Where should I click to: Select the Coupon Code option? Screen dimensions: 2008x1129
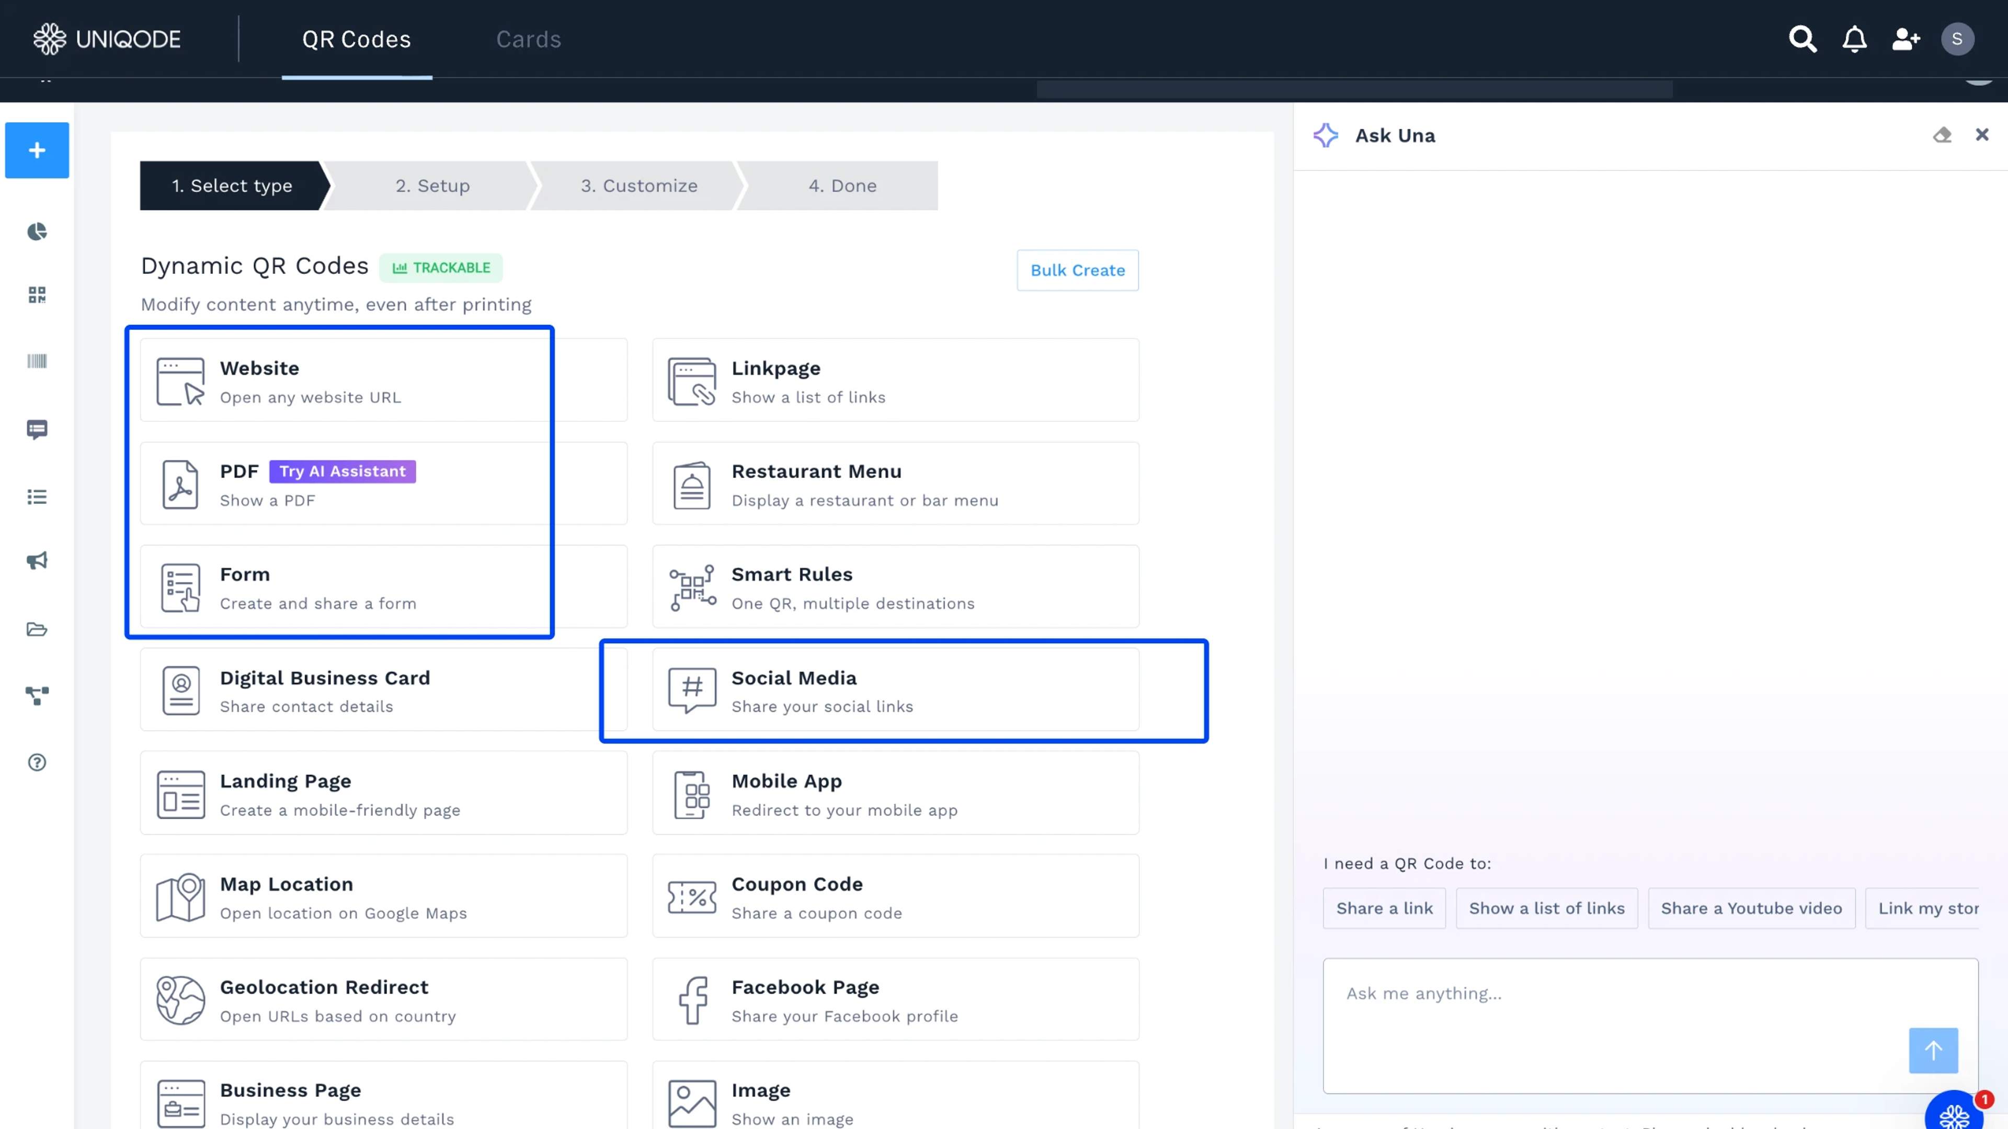pyautogui.click(x=896, y=896)
